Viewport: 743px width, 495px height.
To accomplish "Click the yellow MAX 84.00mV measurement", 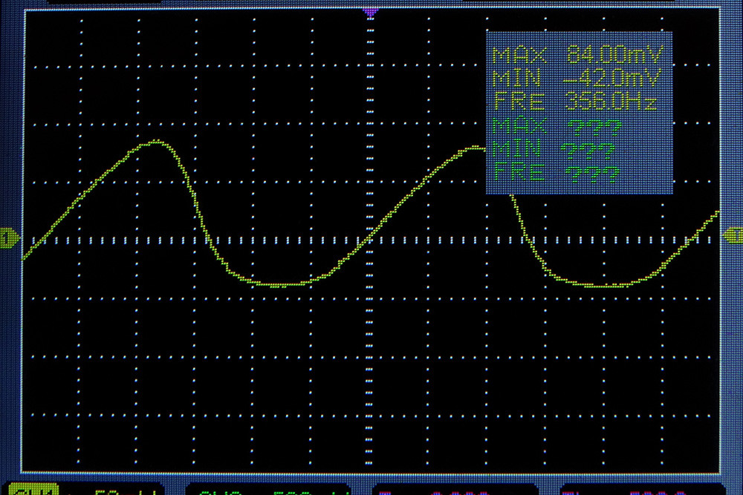I will click(579, 56).
